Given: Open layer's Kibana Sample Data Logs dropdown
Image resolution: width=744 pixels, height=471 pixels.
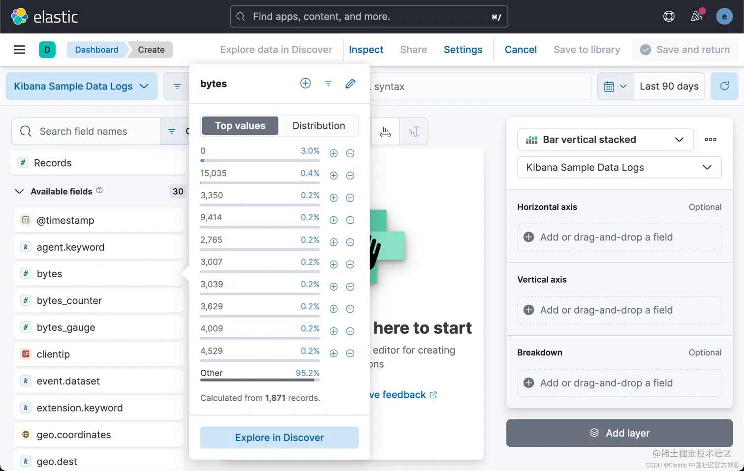Looking at the screenshot, I should click(x=620, y=168).
